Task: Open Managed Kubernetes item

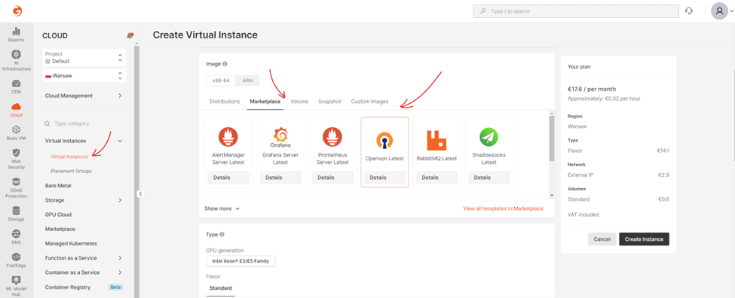Action: click(71, 244)
